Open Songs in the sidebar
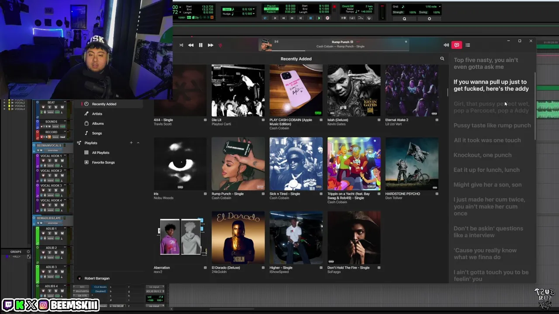This screenshot has width=559, height=314. click(97, 133)
